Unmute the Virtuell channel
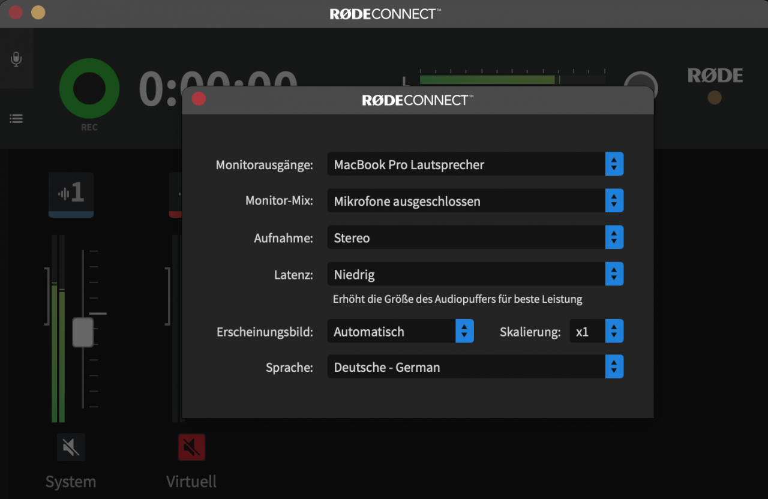This screenshot has width=768, height=499. (191, 447)
